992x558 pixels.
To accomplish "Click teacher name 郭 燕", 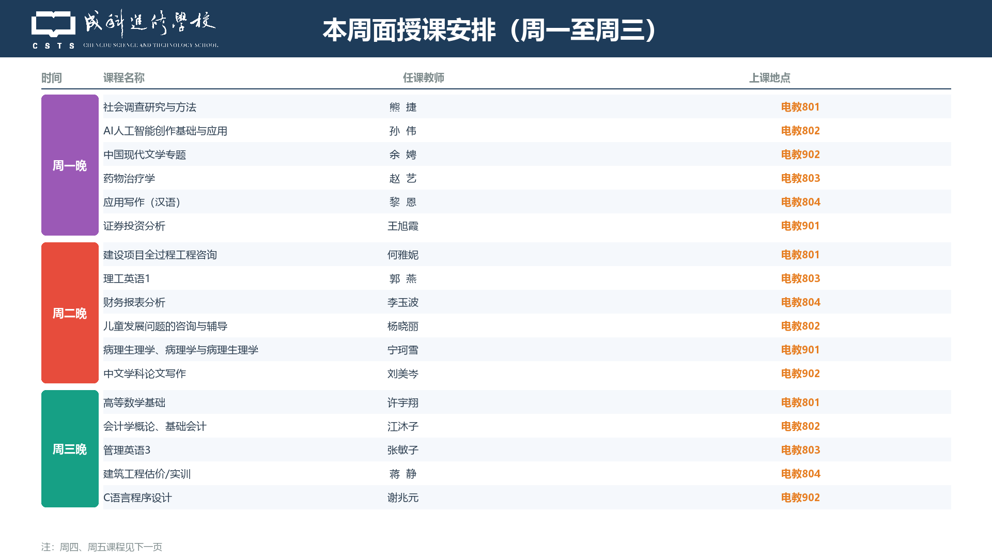I will (403, 278).
